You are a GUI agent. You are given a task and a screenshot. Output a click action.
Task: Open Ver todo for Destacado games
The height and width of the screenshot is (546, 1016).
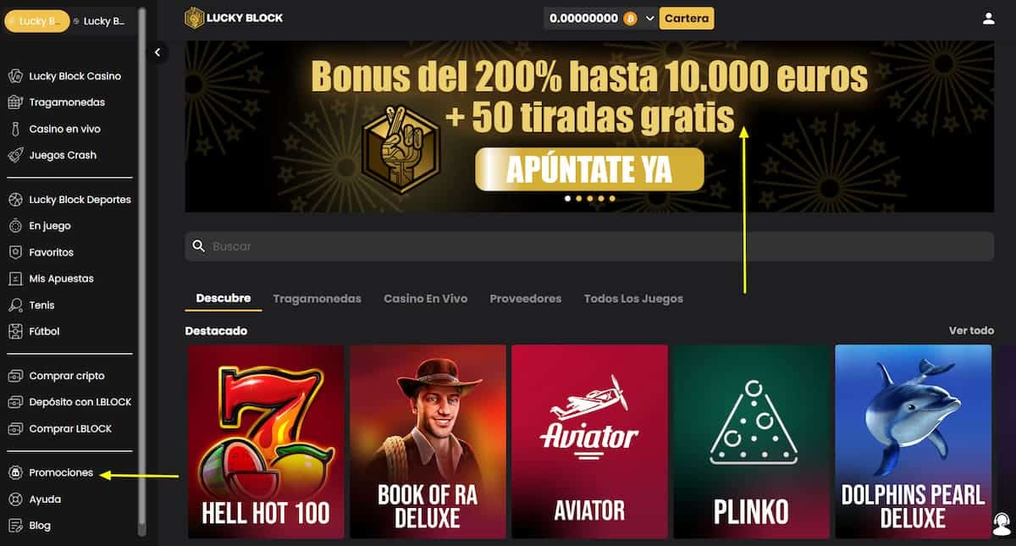coord(971,330)
